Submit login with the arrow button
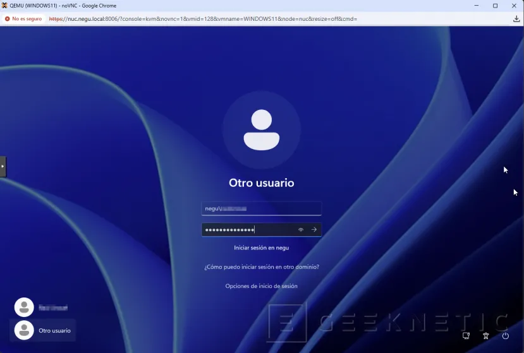Image resolution: width=524 pixels, height=353 pixels. (314, 230)
